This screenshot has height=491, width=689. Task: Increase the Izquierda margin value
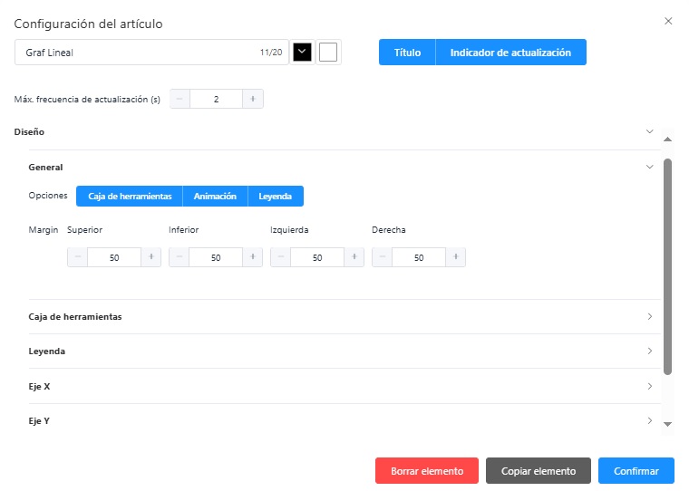[x=354, y=257]
